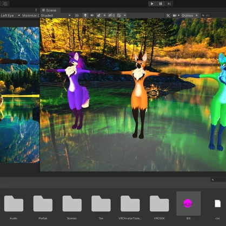
Task: Click the scene search field
Action: coord(214,16)
